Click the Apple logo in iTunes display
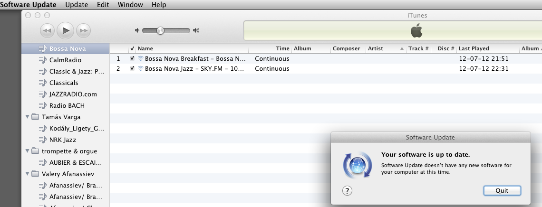The height and width of the screenshot is (207, 542). [x=416, y=31]
